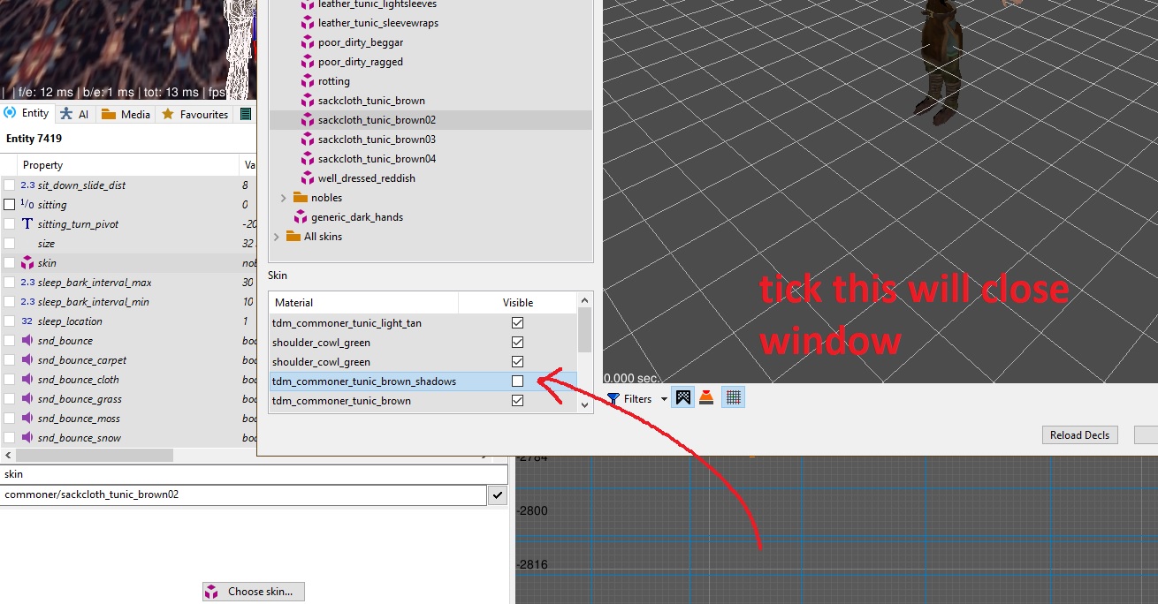Select the rotting skin icon
Screen dimensions: 1158x604
coord(307,81)
